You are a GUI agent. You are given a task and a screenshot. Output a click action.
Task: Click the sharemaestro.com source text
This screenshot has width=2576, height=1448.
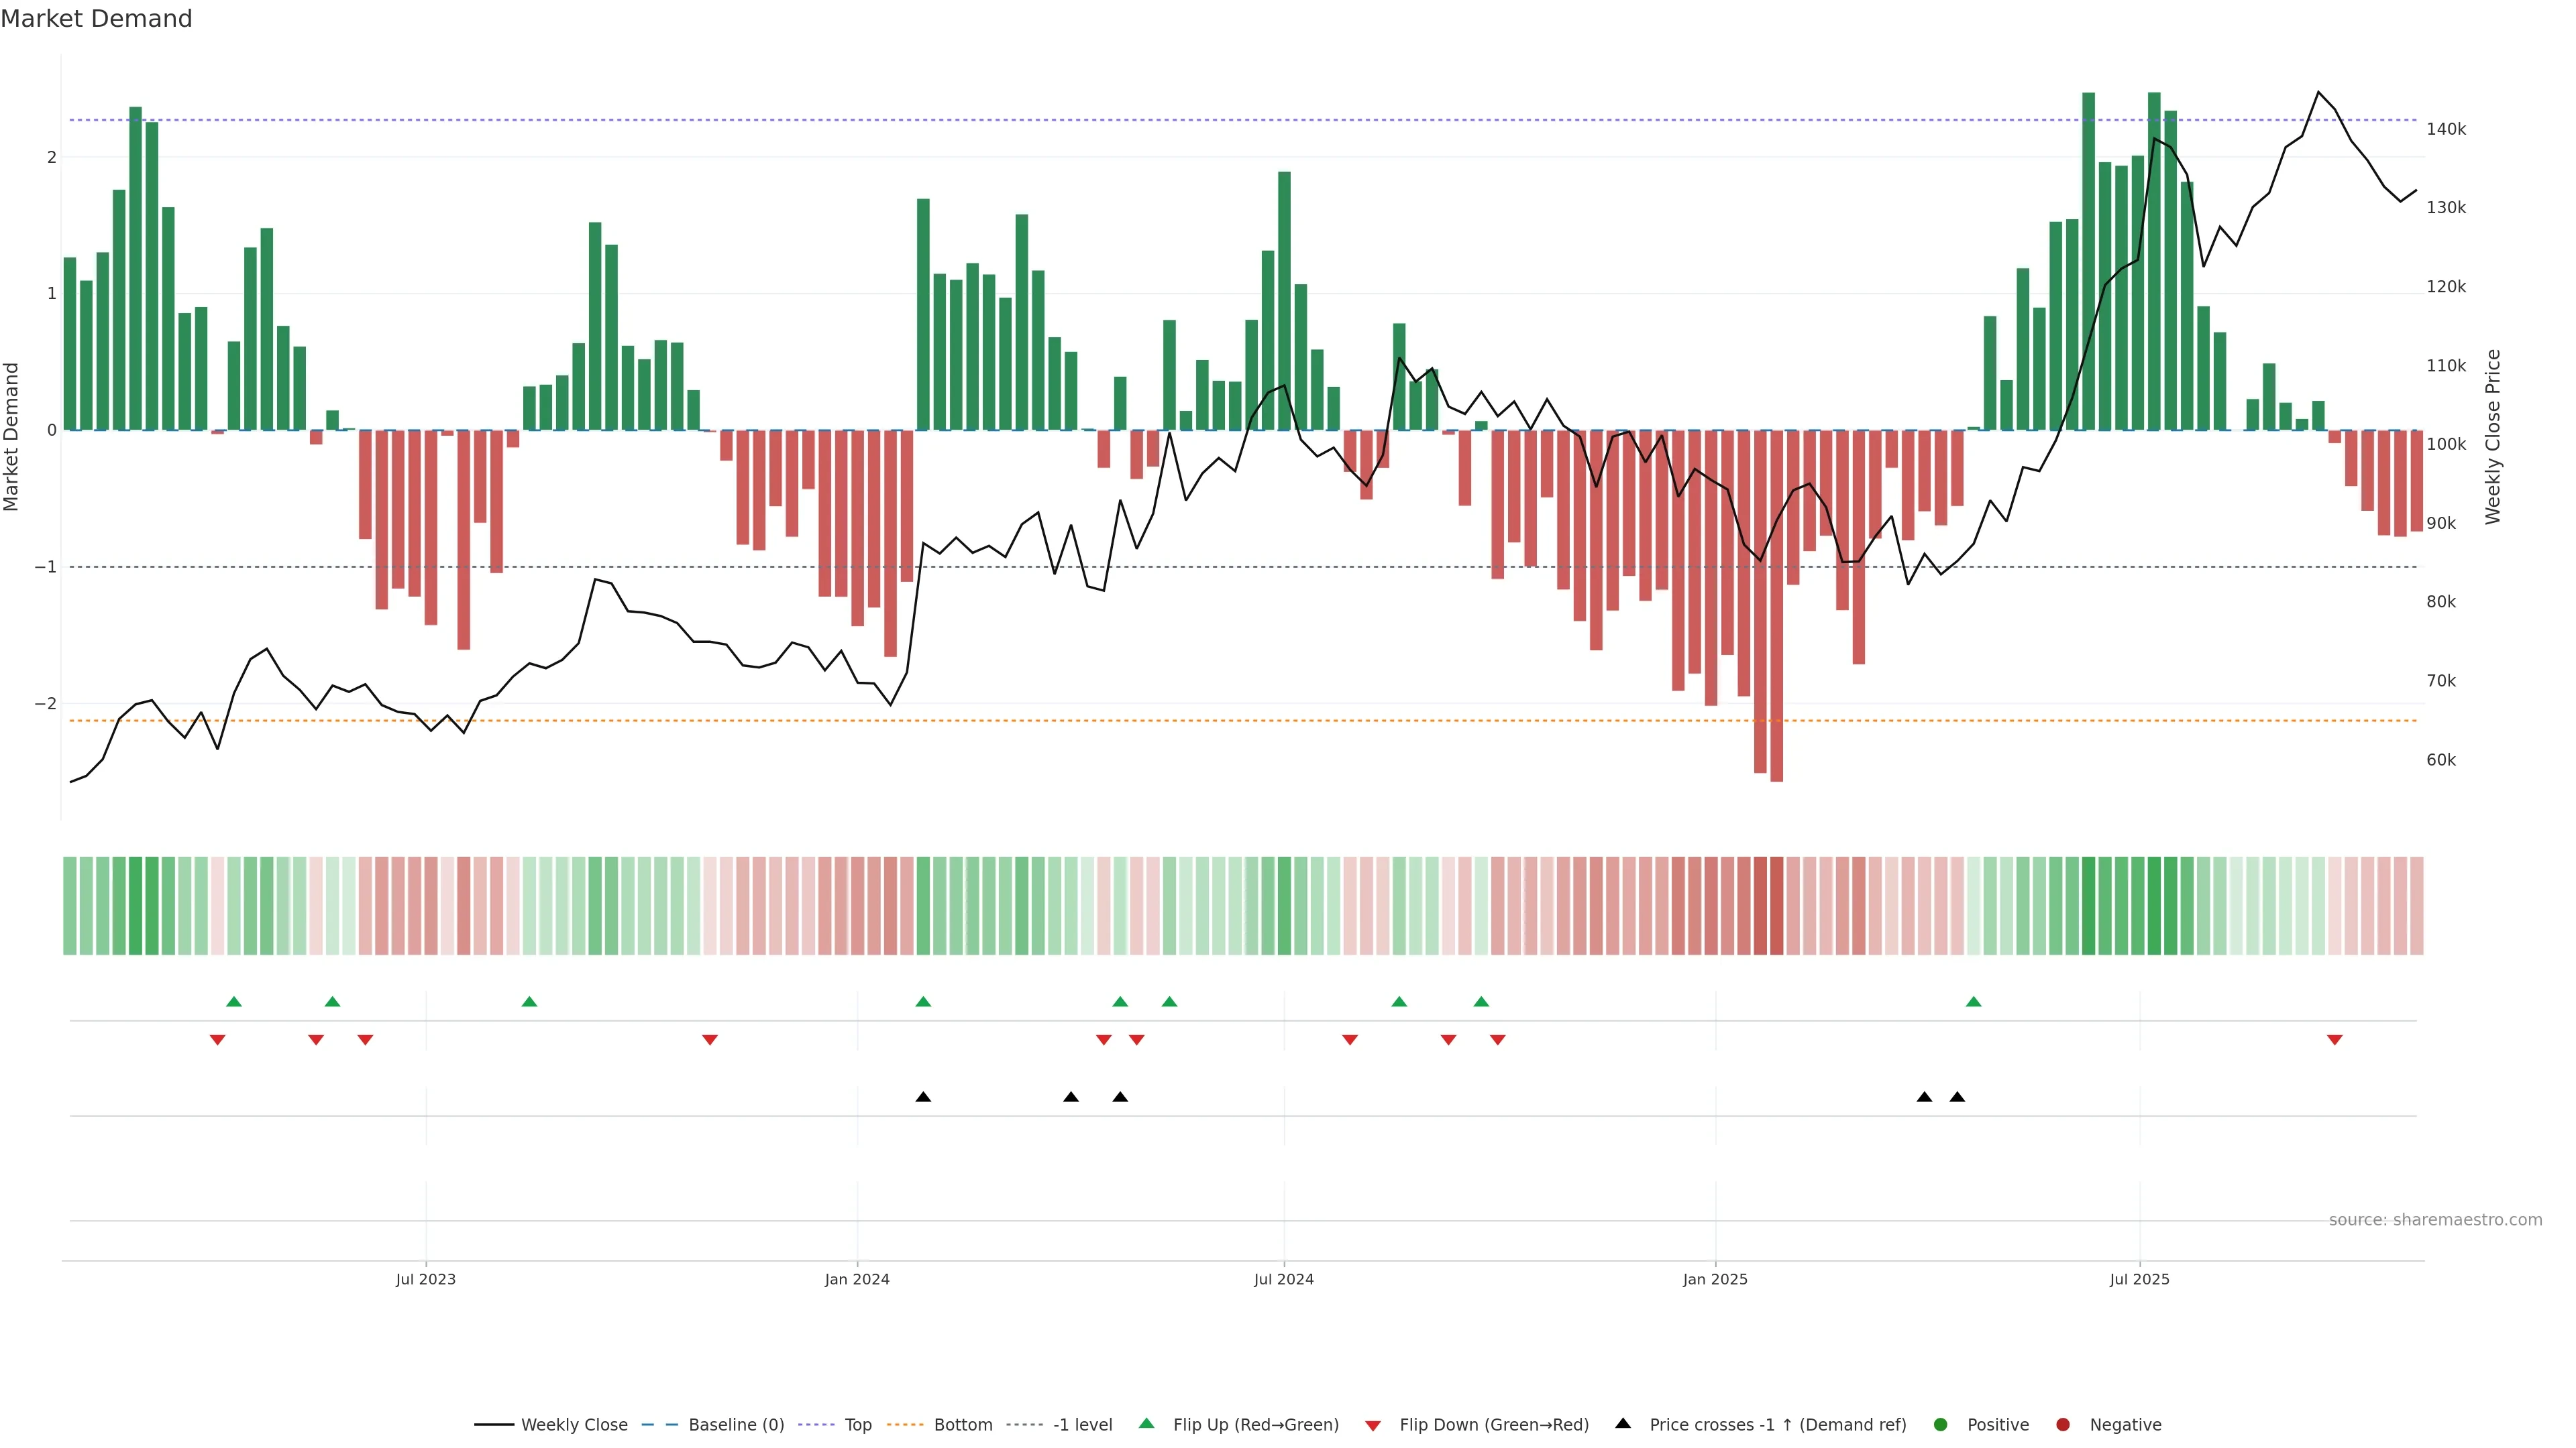(2435, 1220)
